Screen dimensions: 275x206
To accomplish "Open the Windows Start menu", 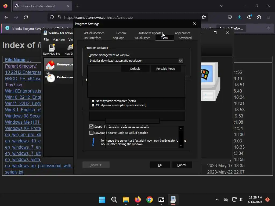I will point(102,200).
